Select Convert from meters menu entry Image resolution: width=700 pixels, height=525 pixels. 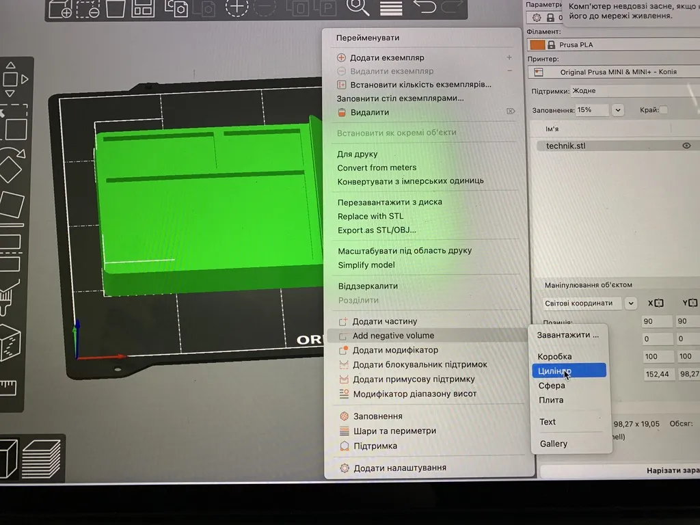tap(377, 168)
